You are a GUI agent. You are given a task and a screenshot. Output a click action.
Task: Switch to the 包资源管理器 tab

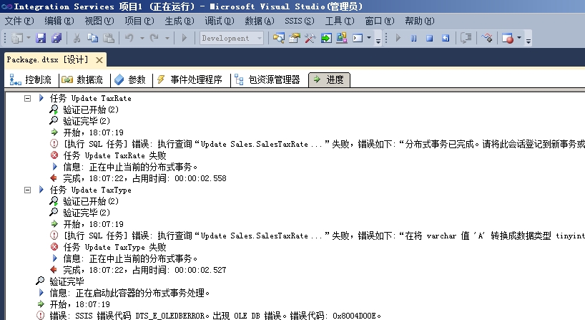click(x=267, y=79)
